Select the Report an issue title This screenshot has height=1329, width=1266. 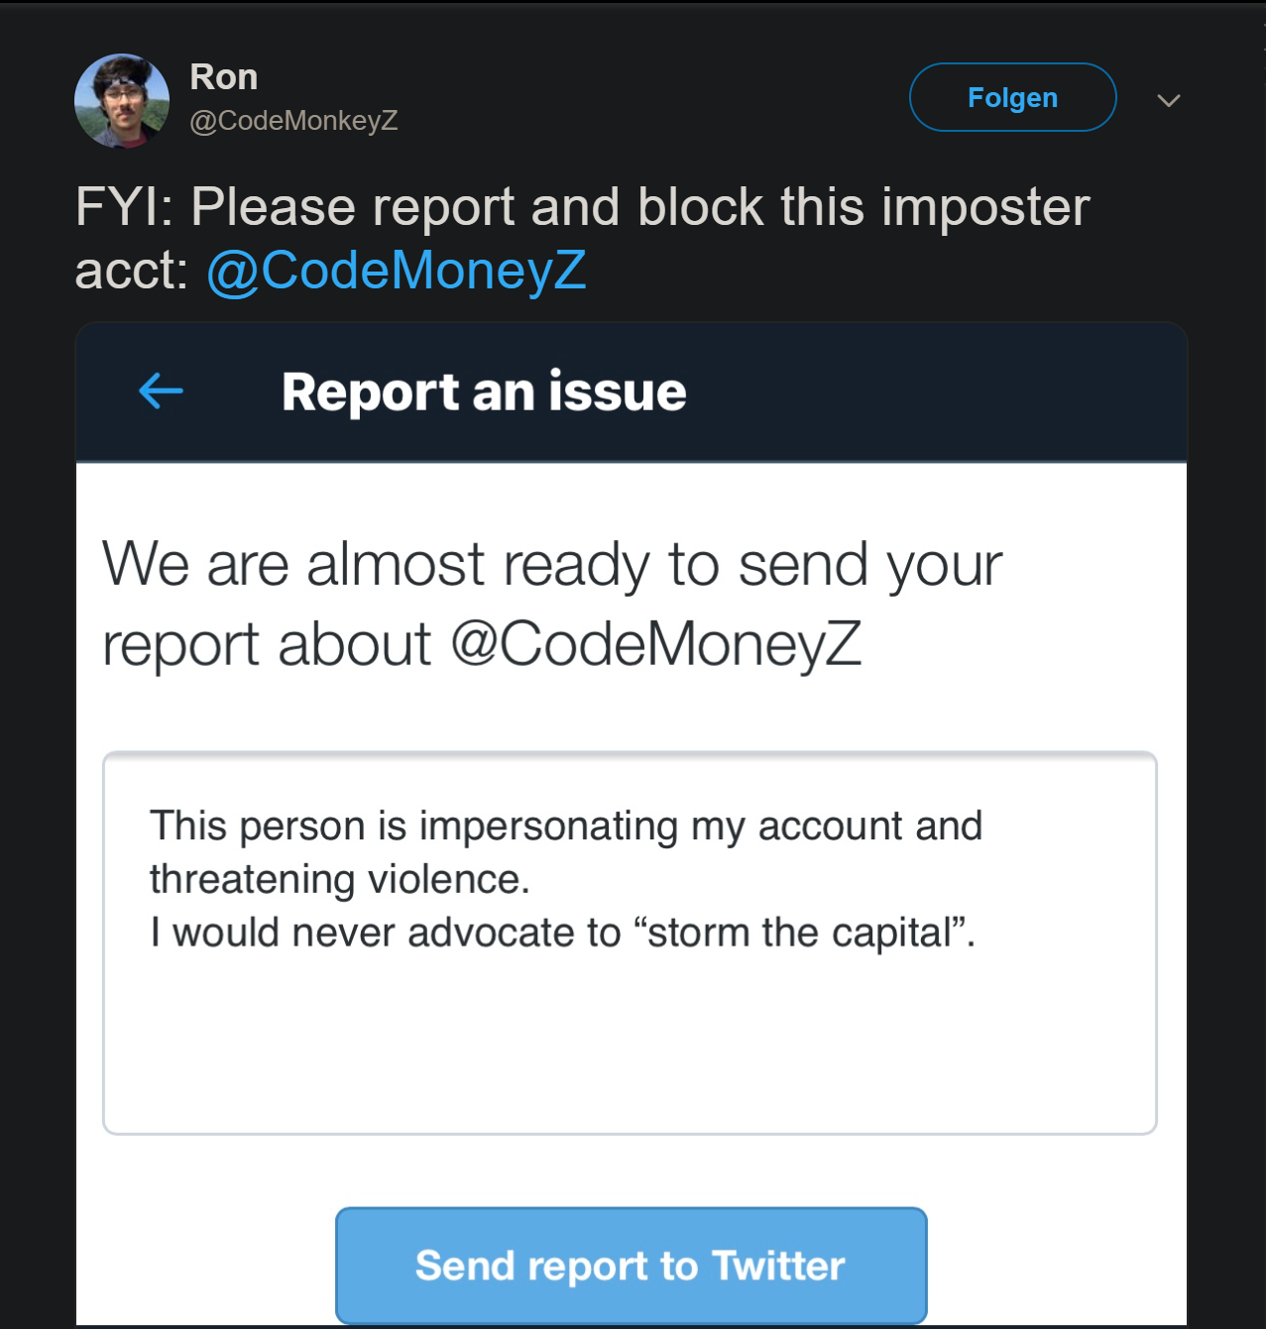(484, 391)
